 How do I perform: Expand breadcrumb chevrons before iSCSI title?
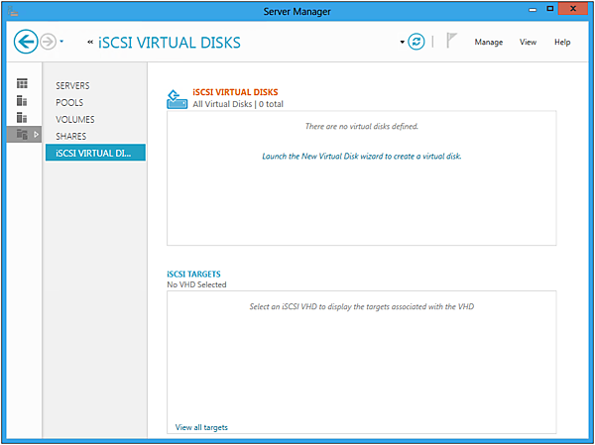[90, 43]
